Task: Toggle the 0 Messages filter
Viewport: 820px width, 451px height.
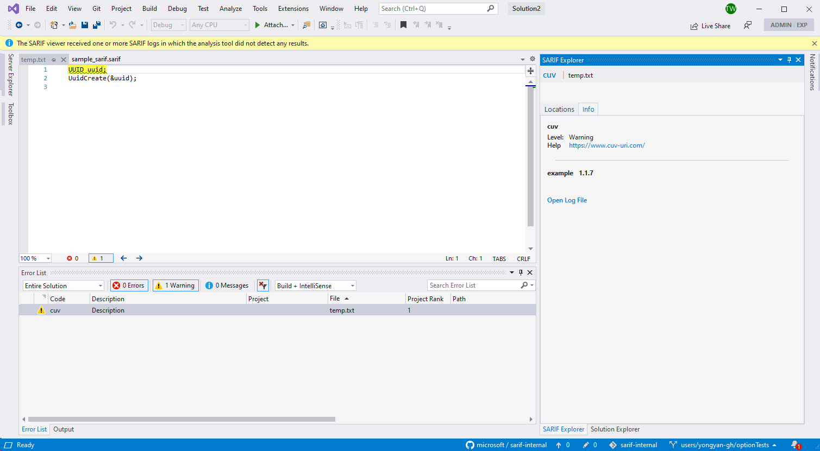Action: [x=227, y=285]
